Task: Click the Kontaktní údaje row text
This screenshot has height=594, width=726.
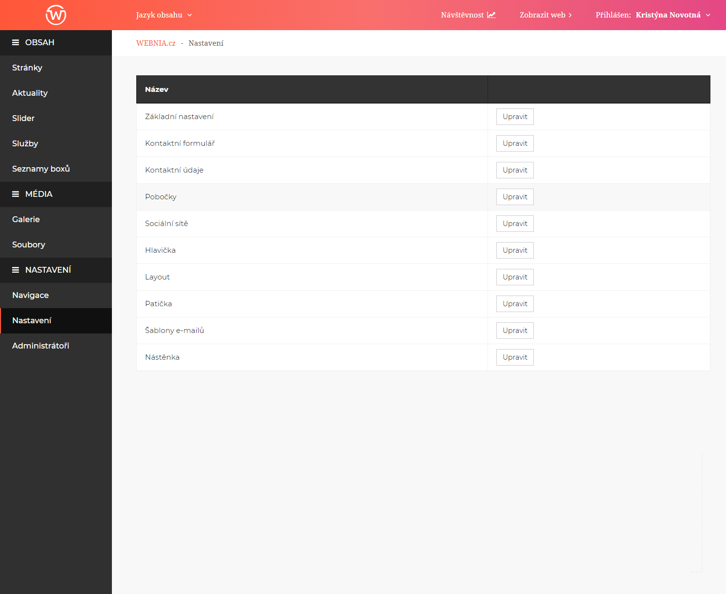Action: coord(174,170)
